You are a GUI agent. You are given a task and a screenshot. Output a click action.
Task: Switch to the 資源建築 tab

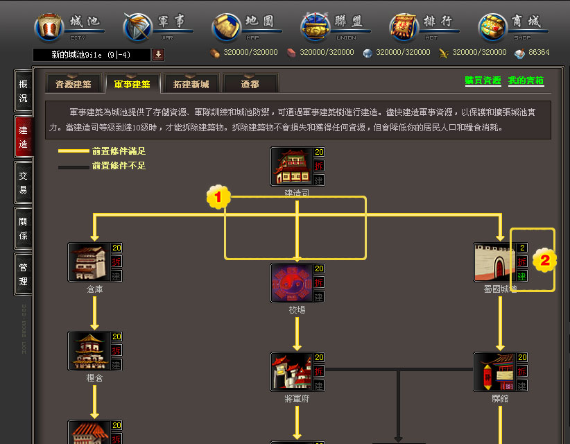(73, 84)
